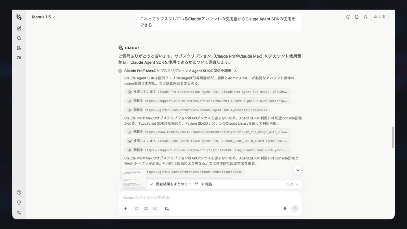Open the connectors icon beside the mode pill
The height and width of the screenshot is (229, 407).
point(167,209)
